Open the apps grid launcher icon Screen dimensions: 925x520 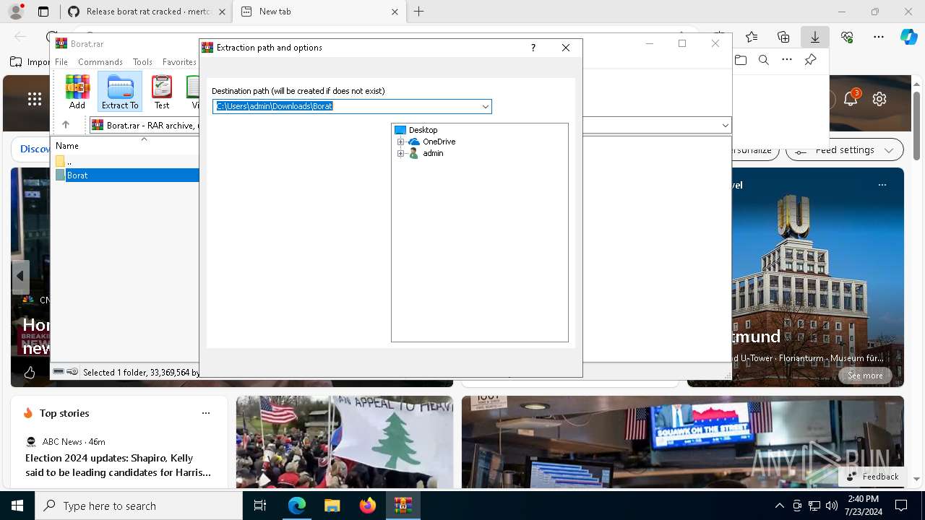click(35, 99)
